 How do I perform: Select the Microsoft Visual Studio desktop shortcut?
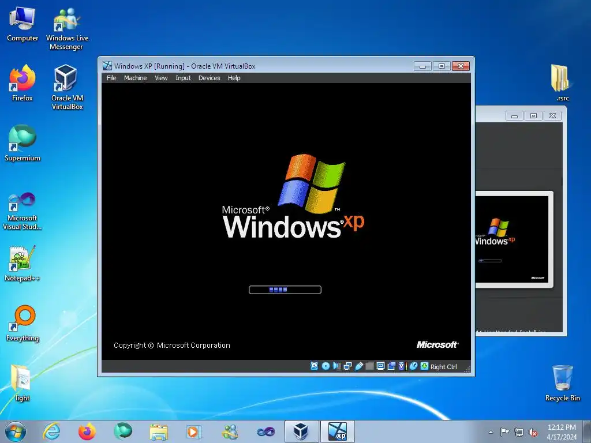pyautogui.click(x=23, y=211)
